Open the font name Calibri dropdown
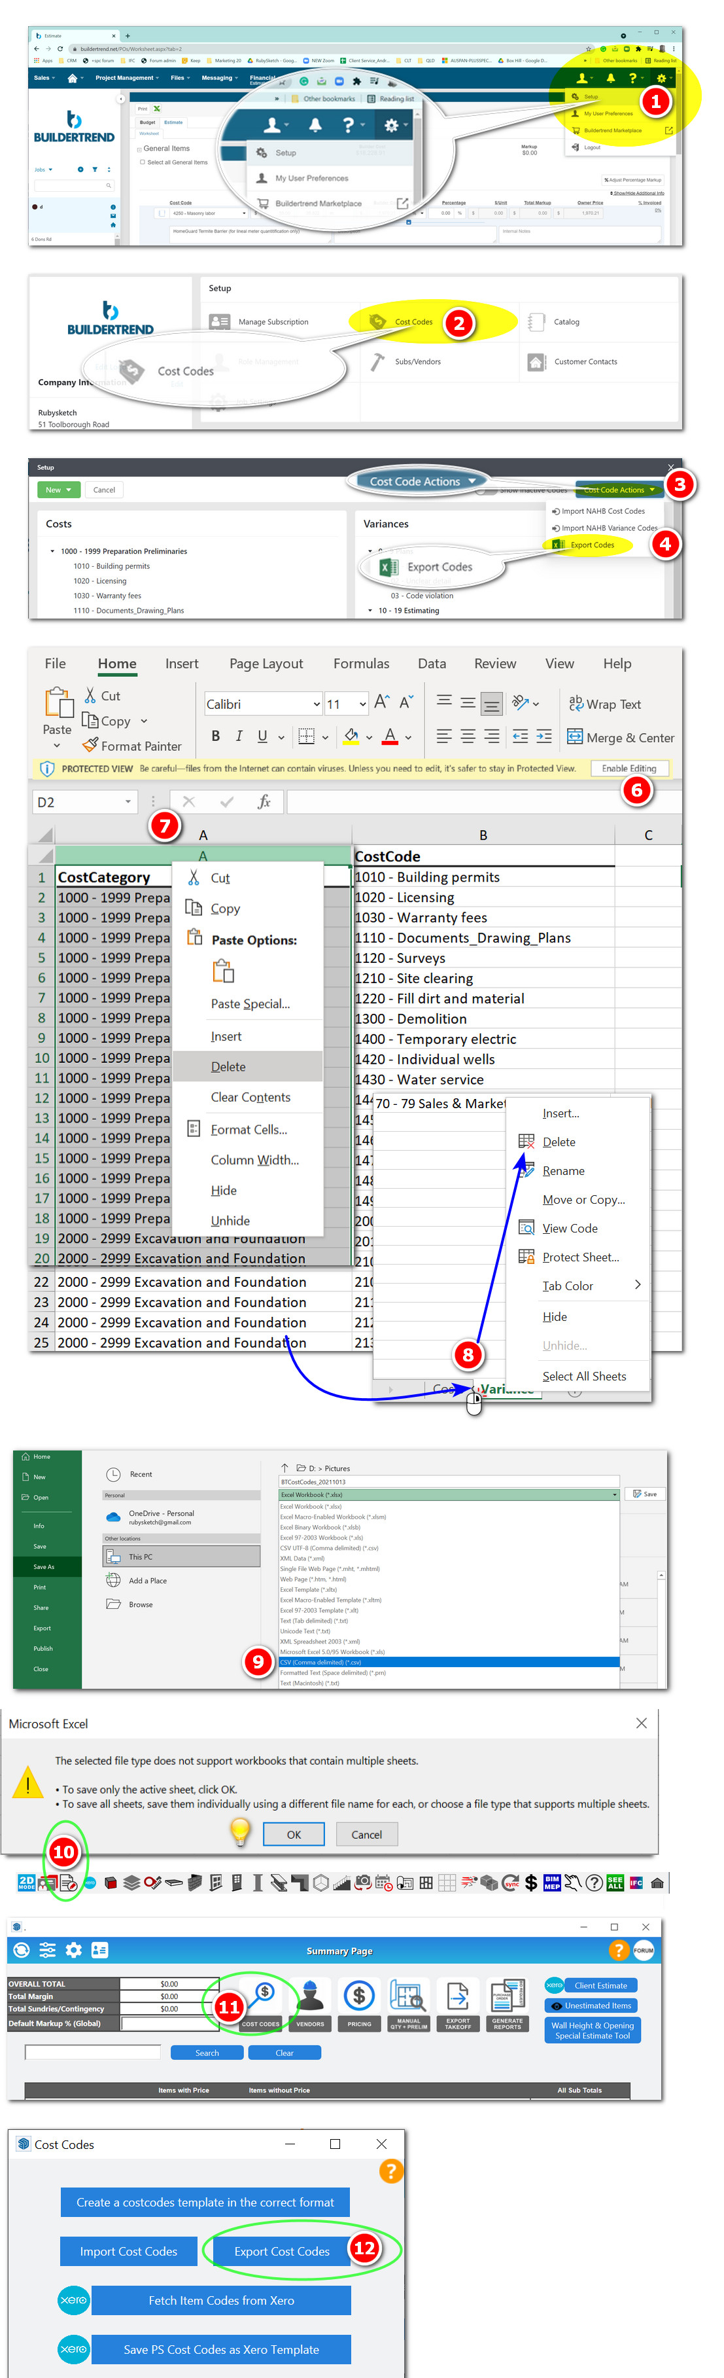Image resolution: width=724 pixels, height=2378 pixels. coord(317,704)
